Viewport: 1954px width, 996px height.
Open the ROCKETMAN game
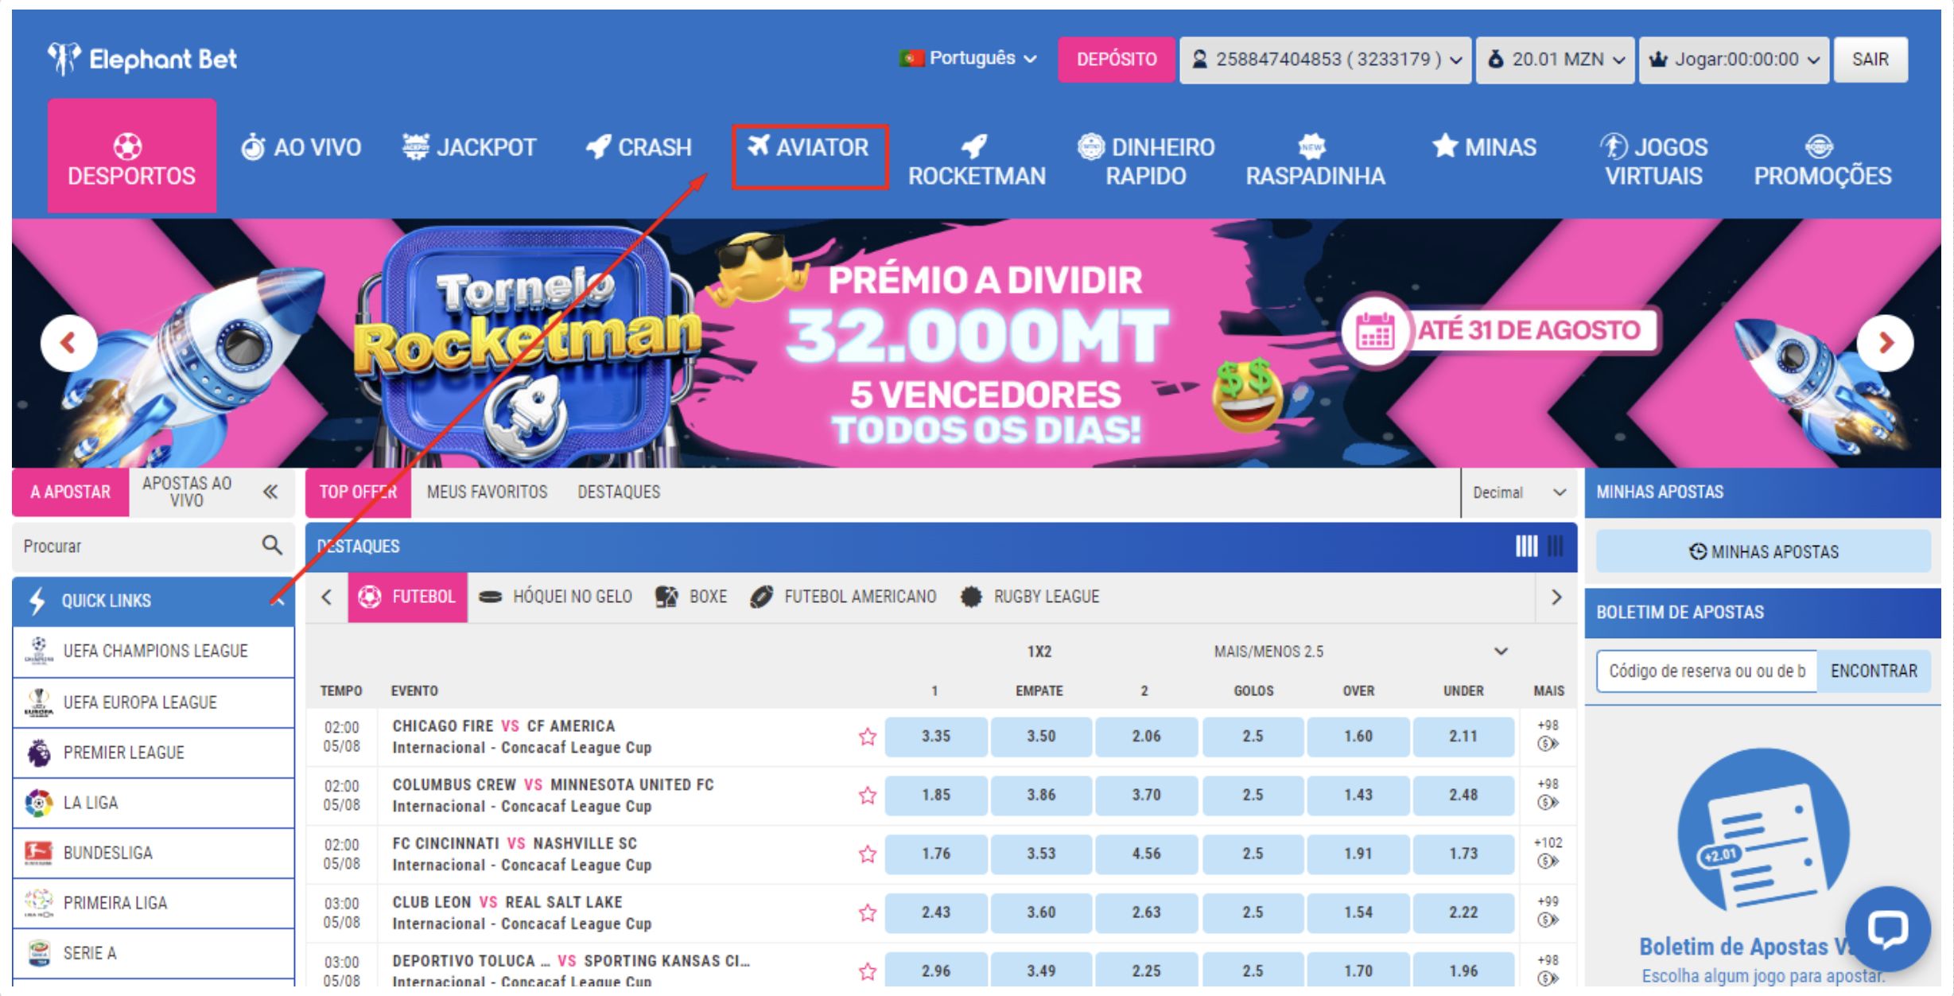[977, 160]
